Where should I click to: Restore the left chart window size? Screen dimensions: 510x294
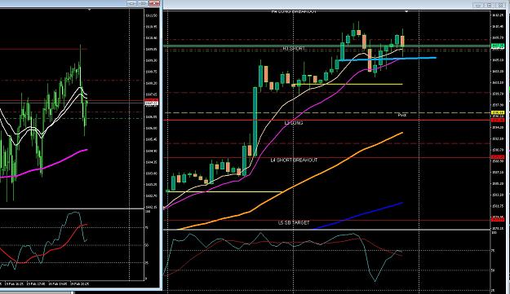pyautogui.click(x=143, y=3)
